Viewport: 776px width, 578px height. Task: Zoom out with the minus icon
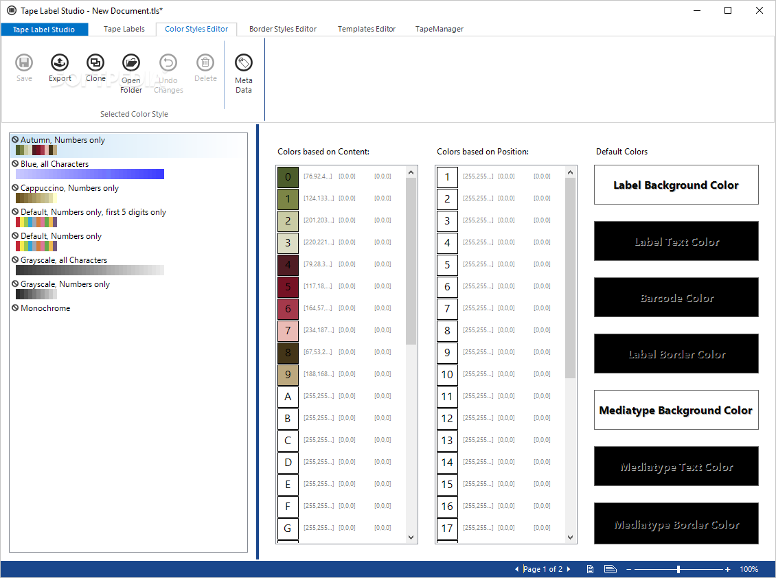(x=628, y=570)
